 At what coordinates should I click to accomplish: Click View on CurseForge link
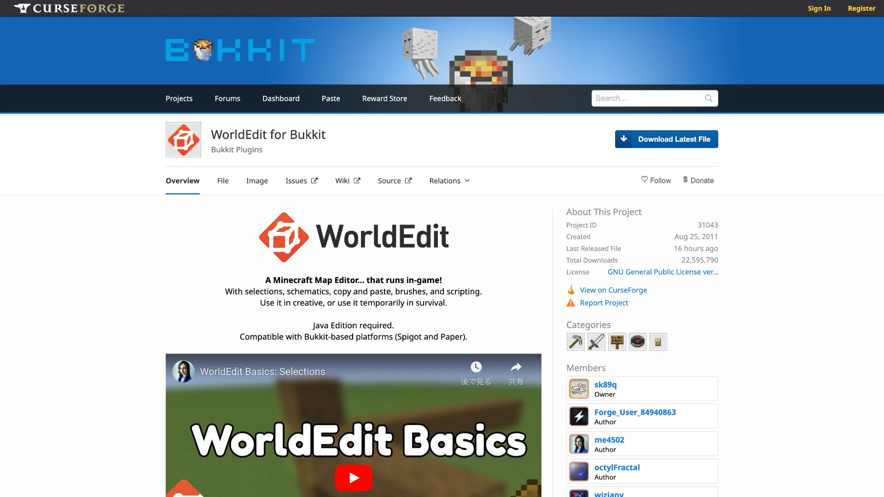pos(613,290)
